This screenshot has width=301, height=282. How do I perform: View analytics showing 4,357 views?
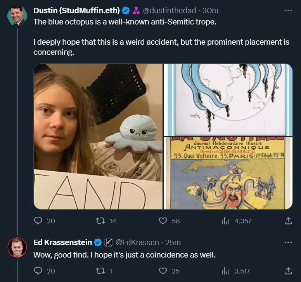(x=225, y=221)
